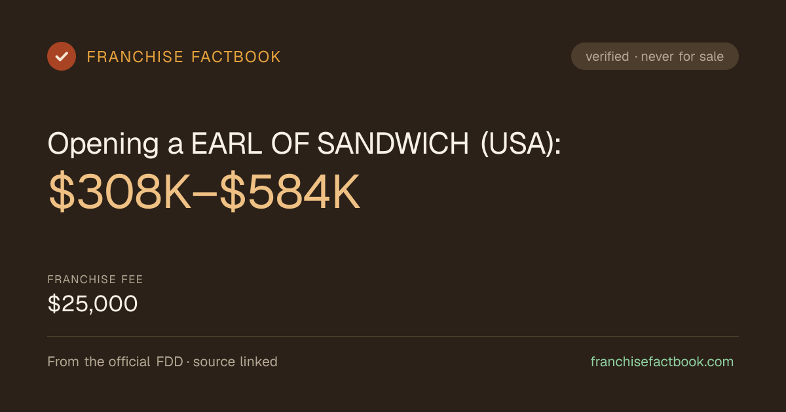Select the $25,000 franchise fee value

click(92, 304)
